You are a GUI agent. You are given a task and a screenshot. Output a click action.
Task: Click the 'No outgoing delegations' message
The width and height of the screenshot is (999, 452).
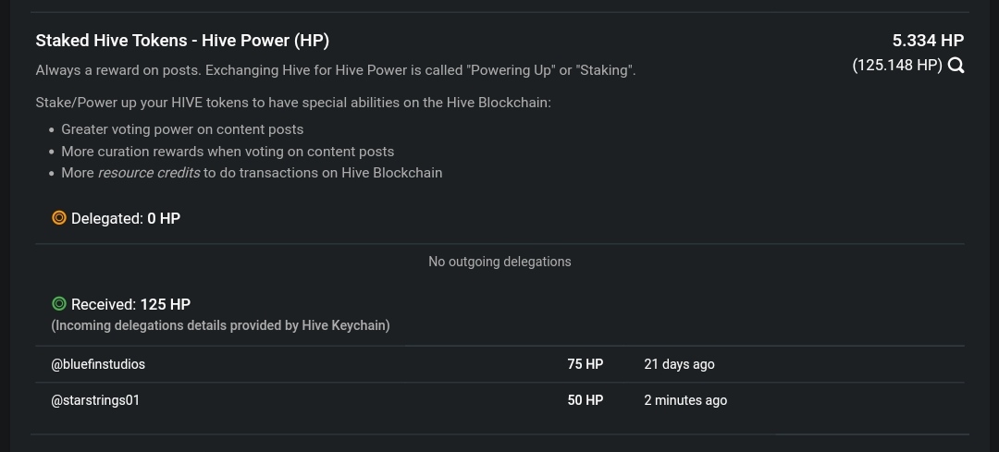(499, 262)
